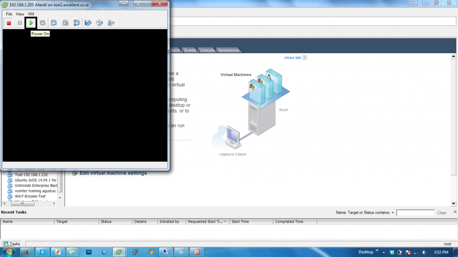Image resolution: width=458 pixels, height=257 pixels.
Task: Click the Recent Tasks filter text field
Action: (x=415, y=213)
